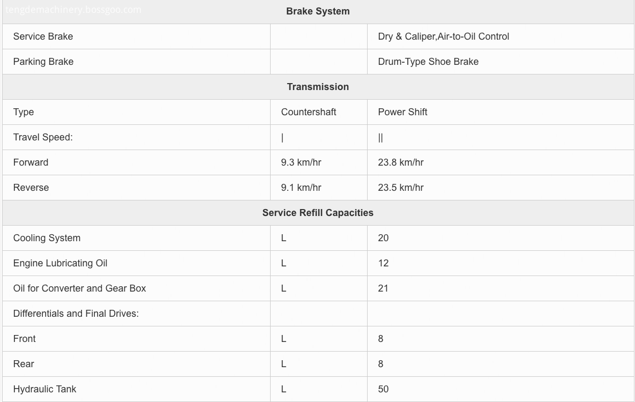Select the Hydraulic Tank value 50
This screenshot has height=402, width=635.
pyautogui.click(x=383, y=389)
